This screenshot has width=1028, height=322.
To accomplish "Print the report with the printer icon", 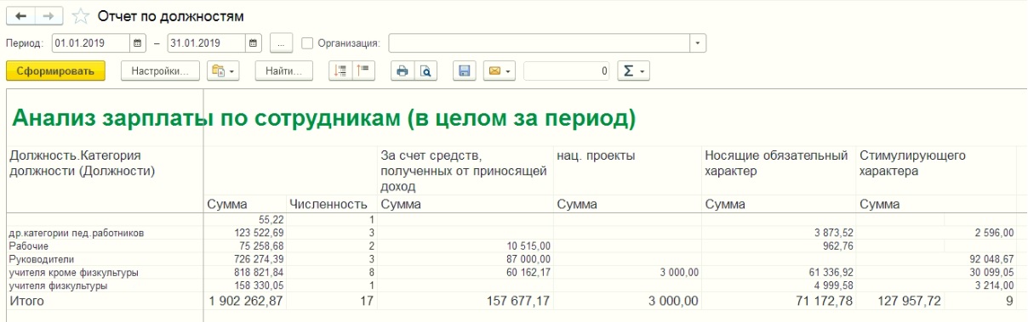I will [x=403, y=71].
